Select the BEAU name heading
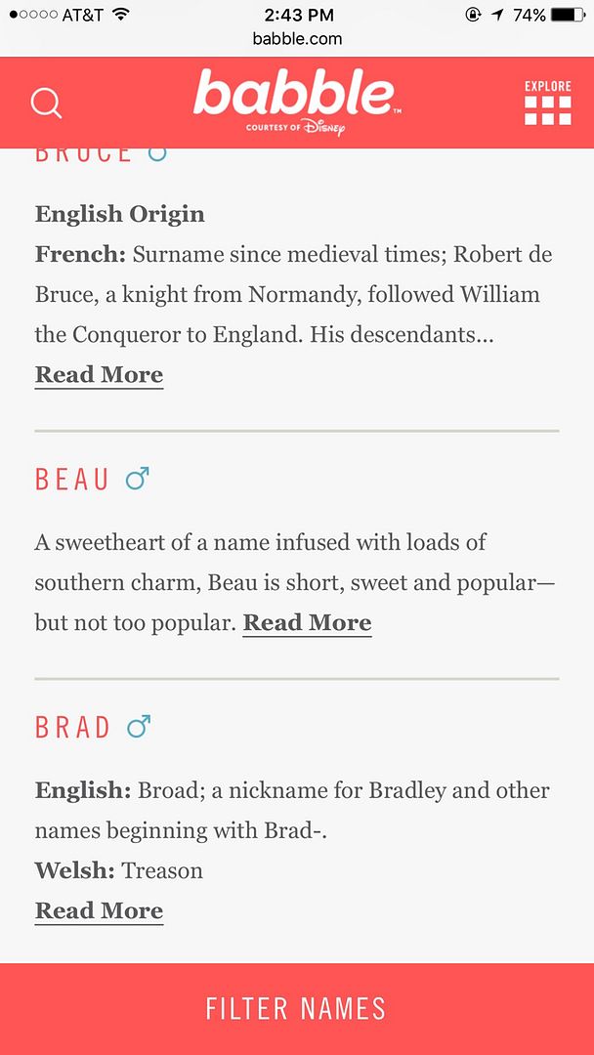 71,480
